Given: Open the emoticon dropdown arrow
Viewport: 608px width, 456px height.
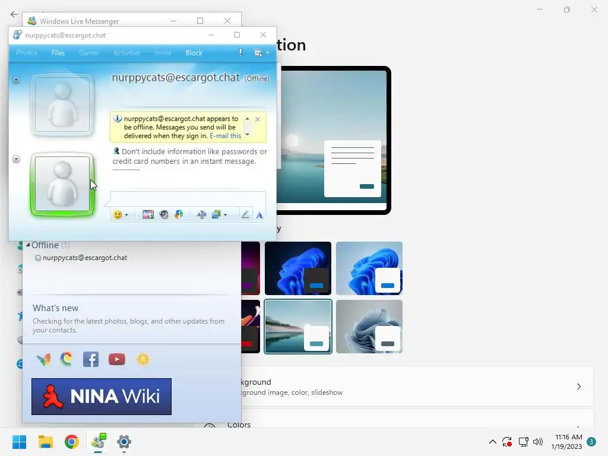Looking at the screenshot, I should [x=126, y=215].
